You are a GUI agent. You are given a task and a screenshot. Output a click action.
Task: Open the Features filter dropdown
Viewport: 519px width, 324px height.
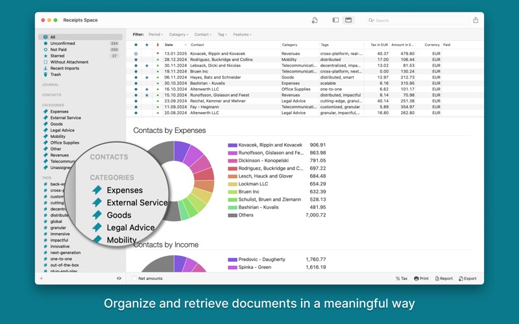click(242, 34)
